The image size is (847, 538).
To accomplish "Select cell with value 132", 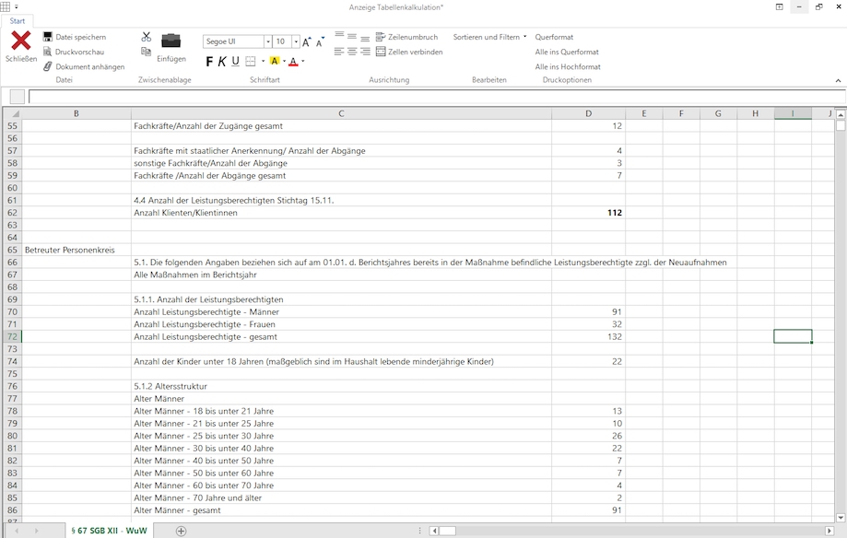I will (588, 336).
